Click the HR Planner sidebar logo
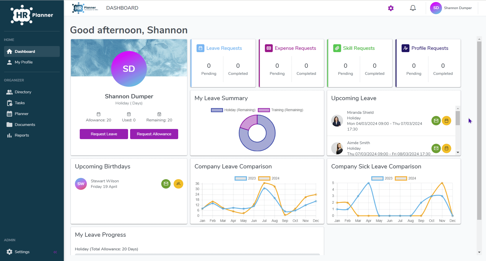 click(x=32, y=15)
